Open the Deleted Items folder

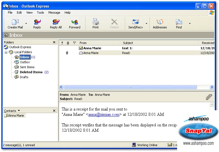[31, 72]
